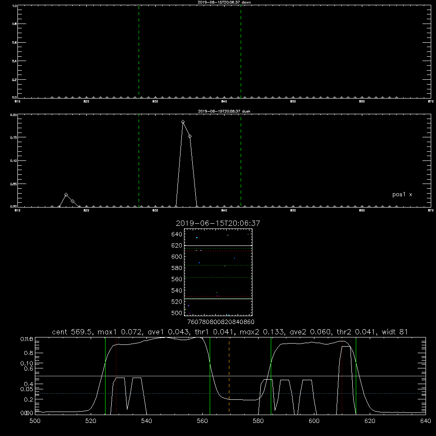The width and height of the screenshot is (436, 436).
Task: Click the second diamond just below the dusk peak
Action: 190,136
